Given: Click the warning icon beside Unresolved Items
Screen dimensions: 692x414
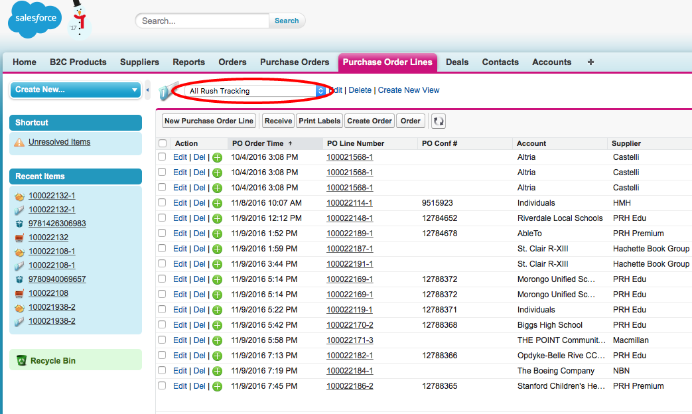Looking at the screenshot, I should click(x=19, y=142).
